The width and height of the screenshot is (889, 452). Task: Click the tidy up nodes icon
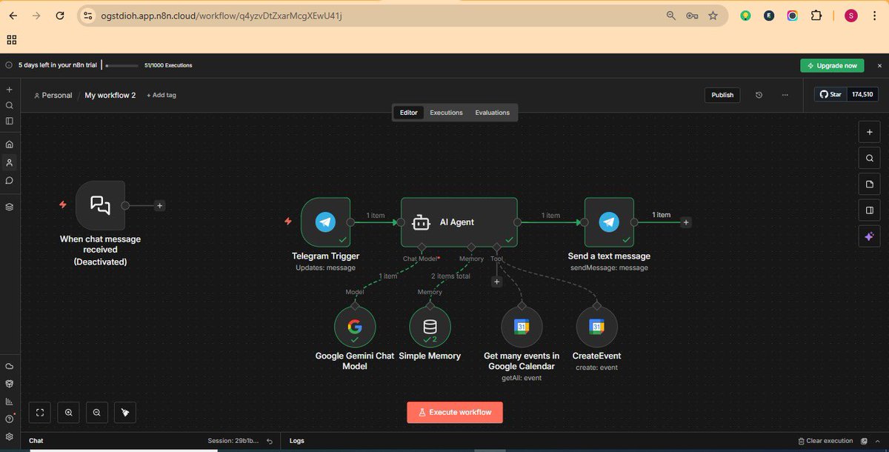124,413
